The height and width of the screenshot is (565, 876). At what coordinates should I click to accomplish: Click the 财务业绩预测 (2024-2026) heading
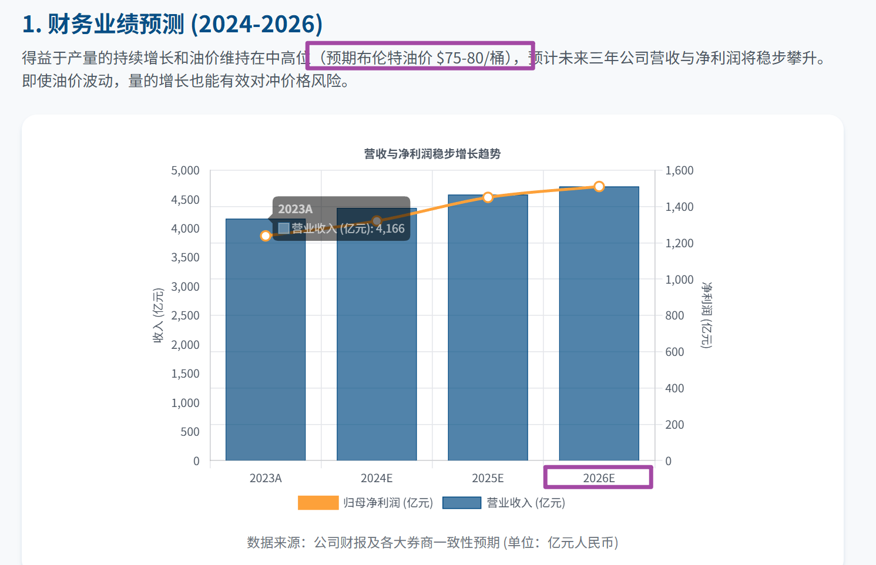pyautogui.click(x=173, y=24)
